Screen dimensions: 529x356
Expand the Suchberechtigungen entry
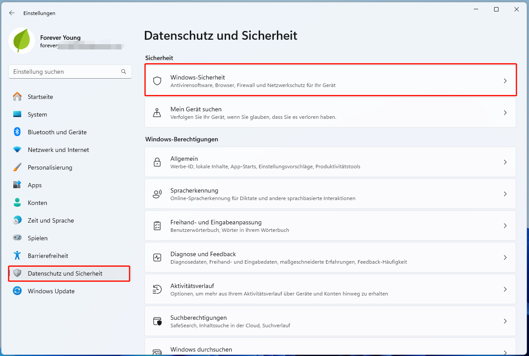pos(505,321)
